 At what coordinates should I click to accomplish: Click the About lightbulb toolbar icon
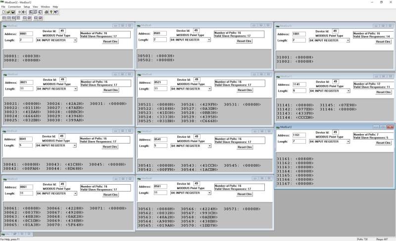click(51, 11)
